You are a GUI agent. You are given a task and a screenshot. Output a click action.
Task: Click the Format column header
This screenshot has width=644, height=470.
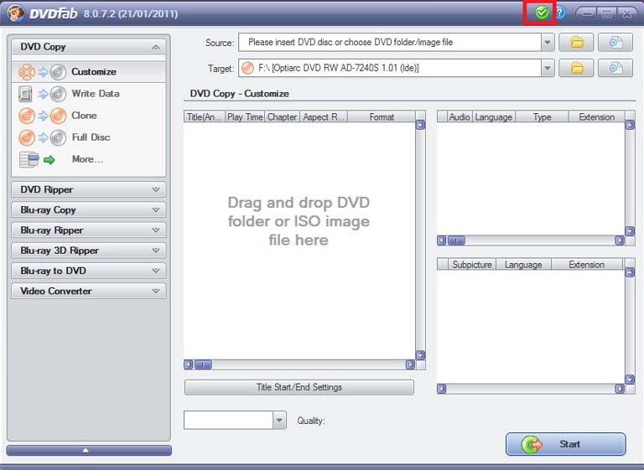coord(382,117)
